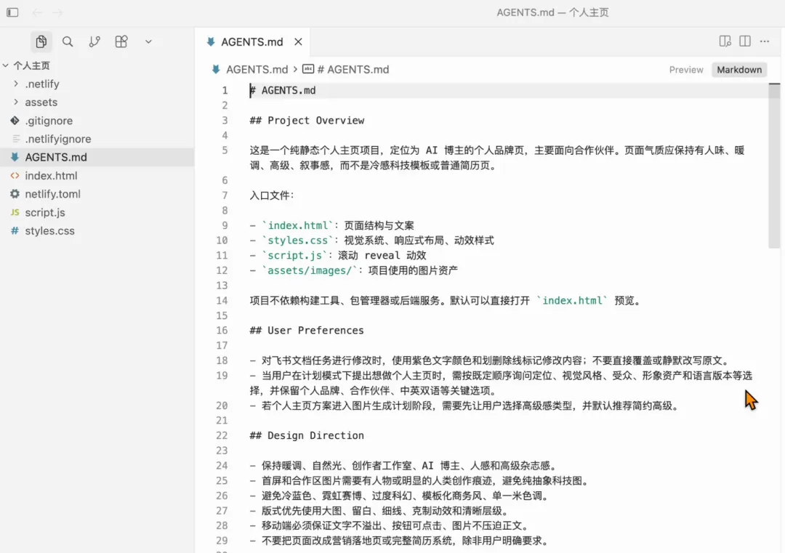Click AGENTS.md file in breadcrumb
Viewport: 785px width, 553px height.
click(257, 70)
